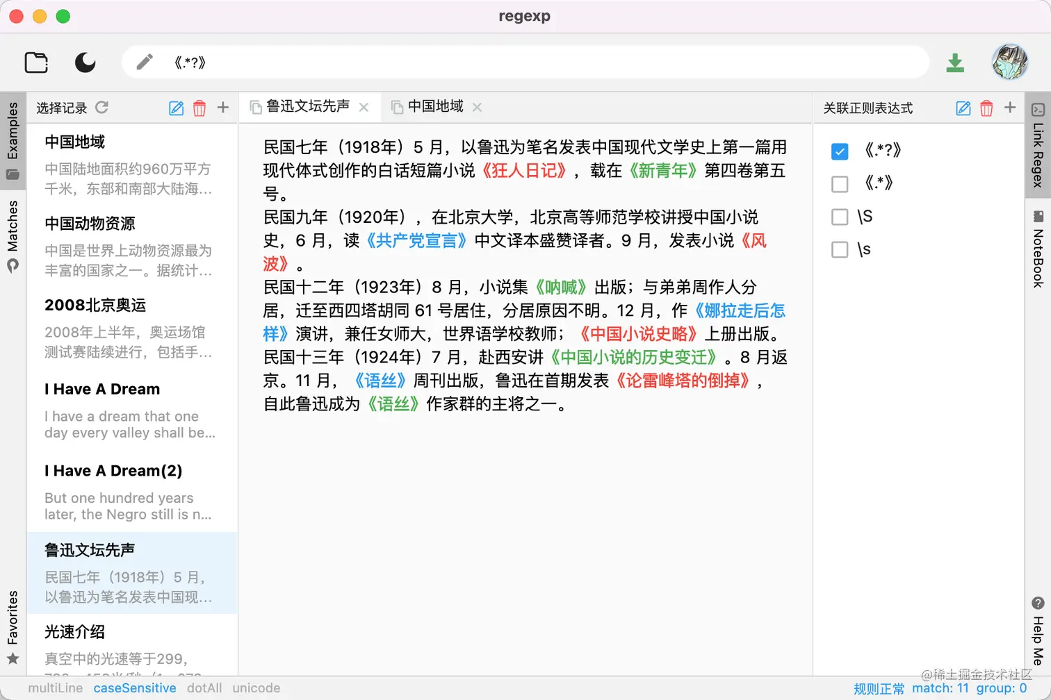Close the 中国地域 tab
Image resolution: width=1051 pixels, height=700 pixels.
[x=477, y=107]
